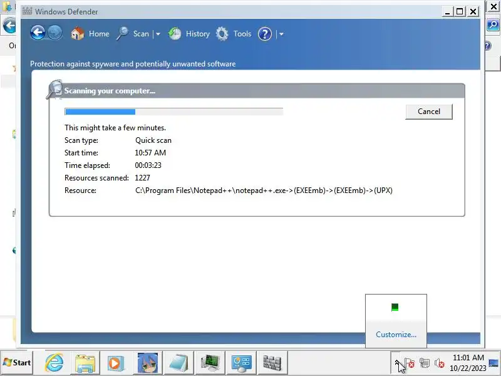Viewport: 501px width, 376px height.
Task: Click the Windows Defender title bar icon
Action: [27, 11]
